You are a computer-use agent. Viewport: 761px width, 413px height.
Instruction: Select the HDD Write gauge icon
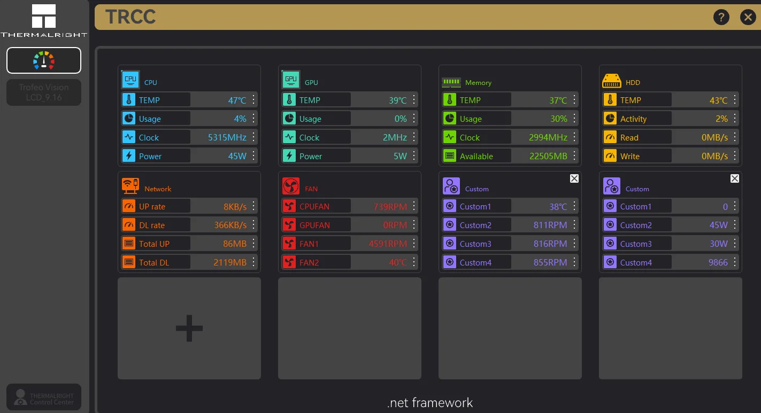[610, 156]
